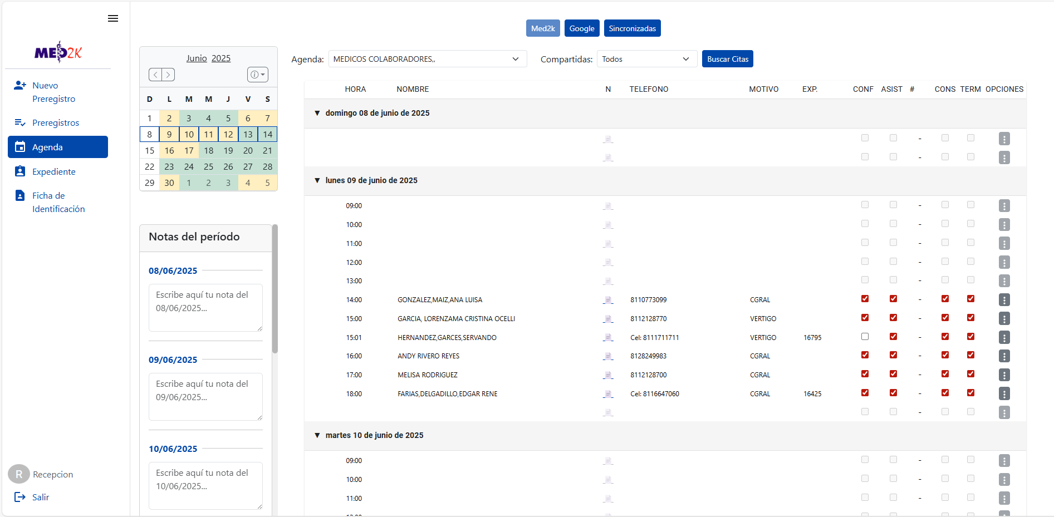
Task: Open the Compartidas dropdown
Action: point(646,59)
